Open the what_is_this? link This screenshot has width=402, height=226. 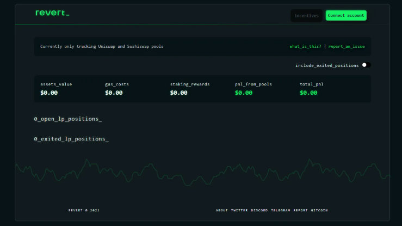click(x=305, y=47)
